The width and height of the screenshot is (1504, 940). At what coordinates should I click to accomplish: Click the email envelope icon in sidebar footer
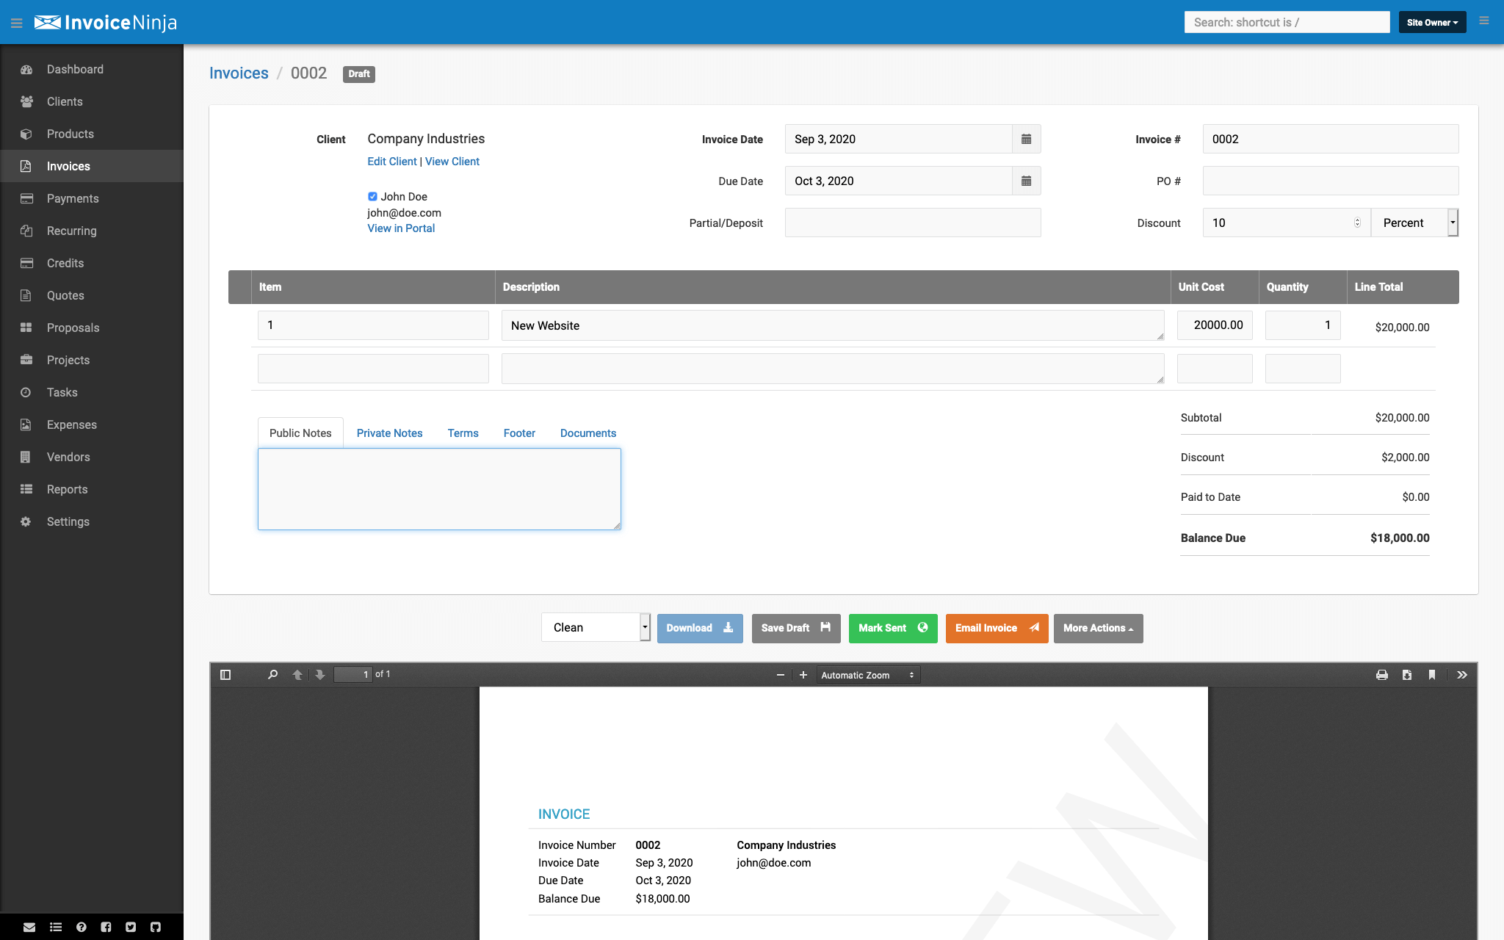point(29,927)
